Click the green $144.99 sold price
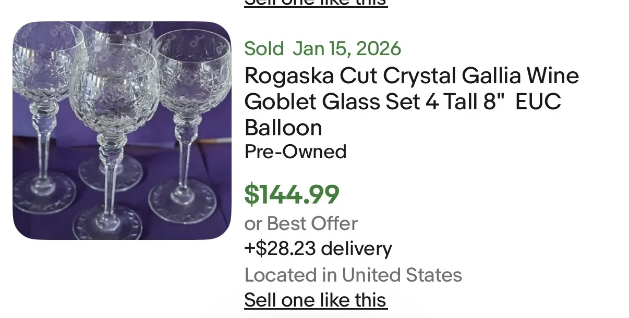The height and width of the screenshot is (318, 629). (292, 194)
